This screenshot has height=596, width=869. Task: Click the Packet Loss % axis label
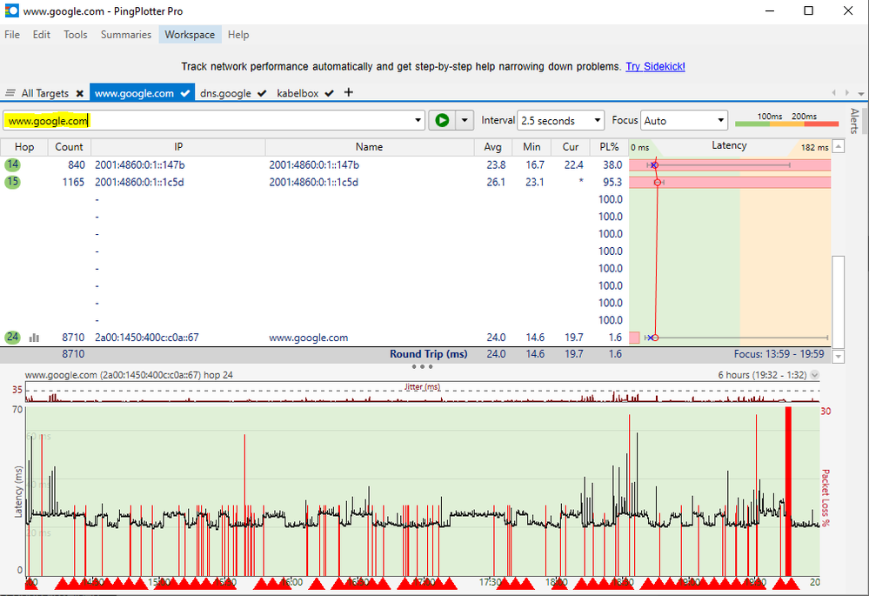coord(826,498)
